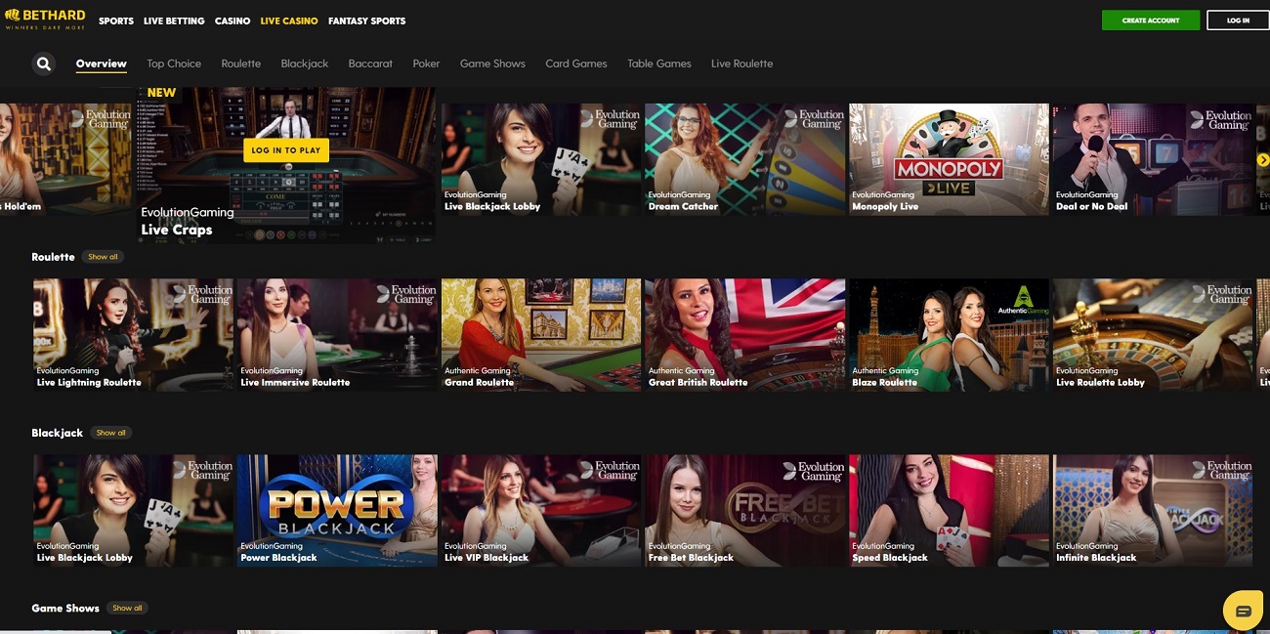This screenshot has width=1270, height=634.
Task: Go to Casino section
Action: [x=233, y=21]
